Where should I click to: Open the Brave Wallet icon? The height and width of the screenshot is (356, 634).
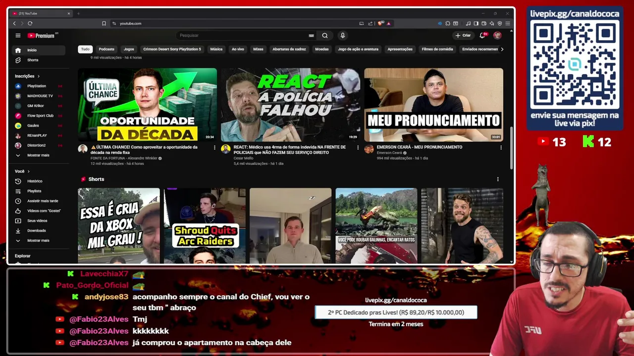pyautogui.click(x=484, y=23)
